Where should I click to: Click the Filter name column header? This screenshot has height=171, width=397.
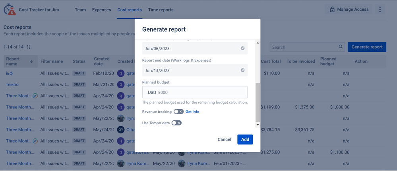(52, 61)
